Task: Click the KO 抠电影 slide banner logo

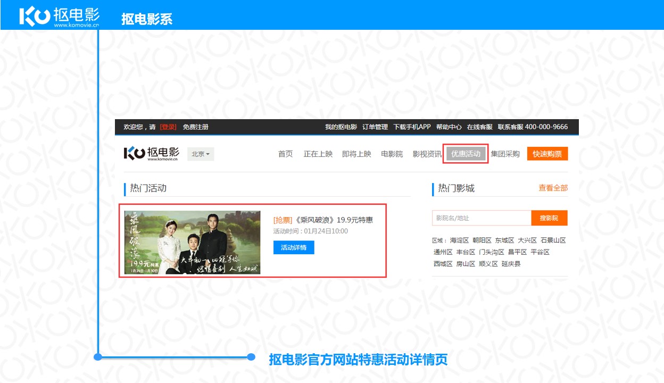Action: tap(60, 16)
